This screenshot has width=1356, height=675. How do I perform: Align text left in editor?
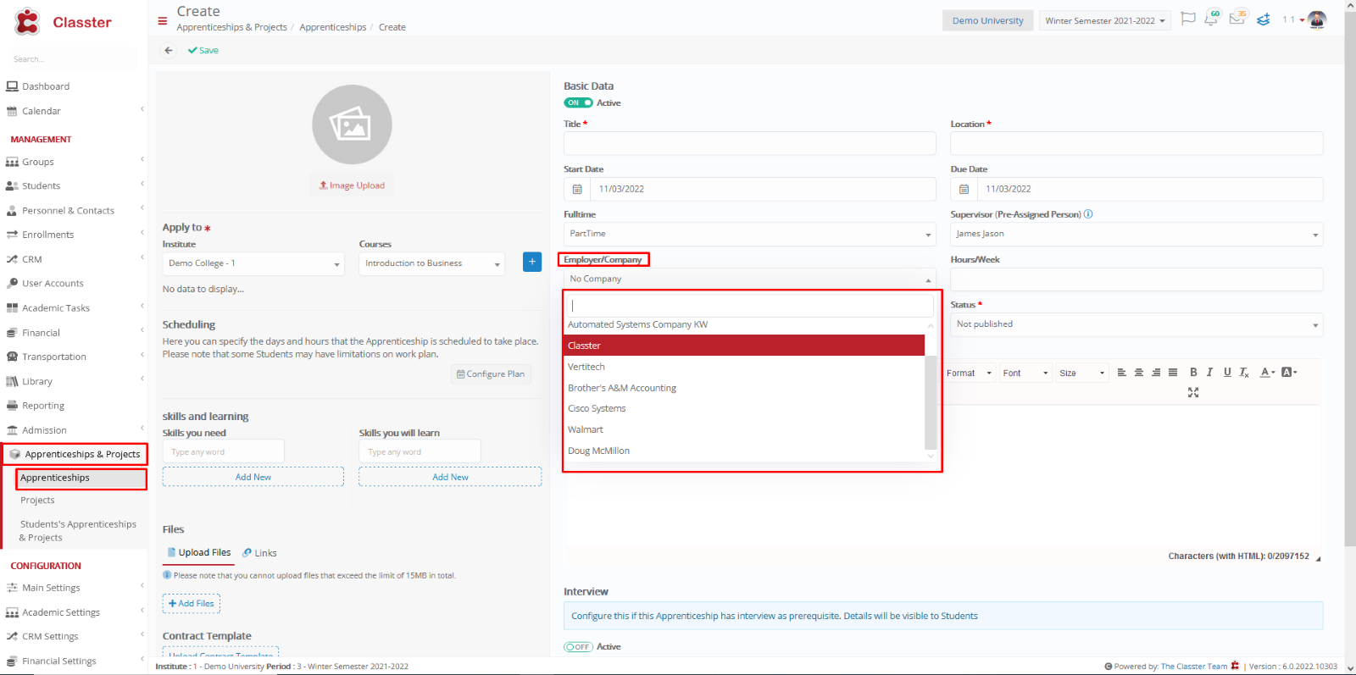click(1121, 373)
